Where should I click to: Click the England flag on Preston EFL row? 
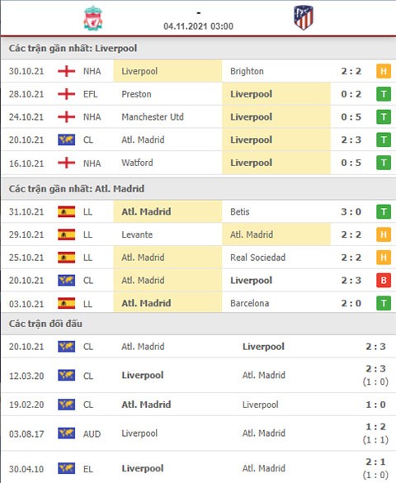point(67,94)
